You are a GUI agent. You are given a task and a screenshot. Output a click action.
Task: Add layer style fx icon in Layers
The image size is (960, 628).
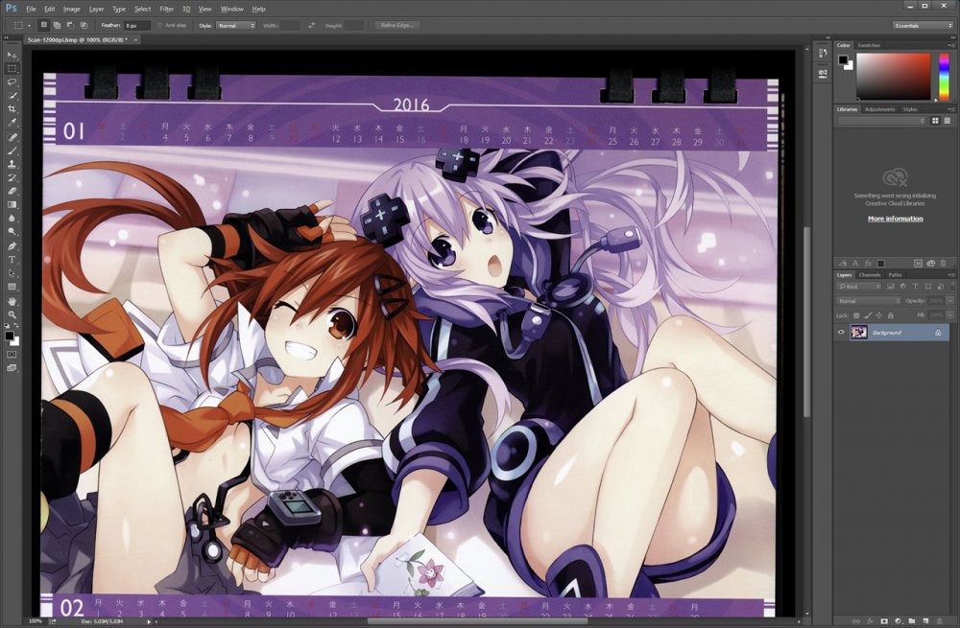pos(870,622)
